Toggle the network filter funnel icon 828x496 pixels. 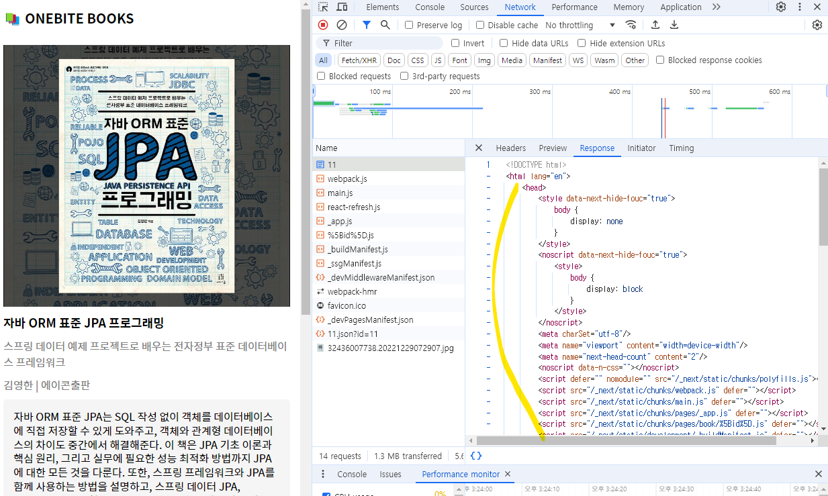tap(366, 25)
